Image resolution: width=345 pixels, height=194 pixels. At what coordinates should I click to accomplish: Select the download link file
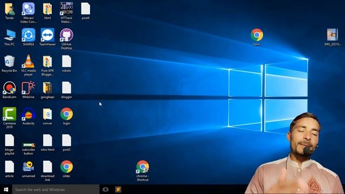coord(47,167)
